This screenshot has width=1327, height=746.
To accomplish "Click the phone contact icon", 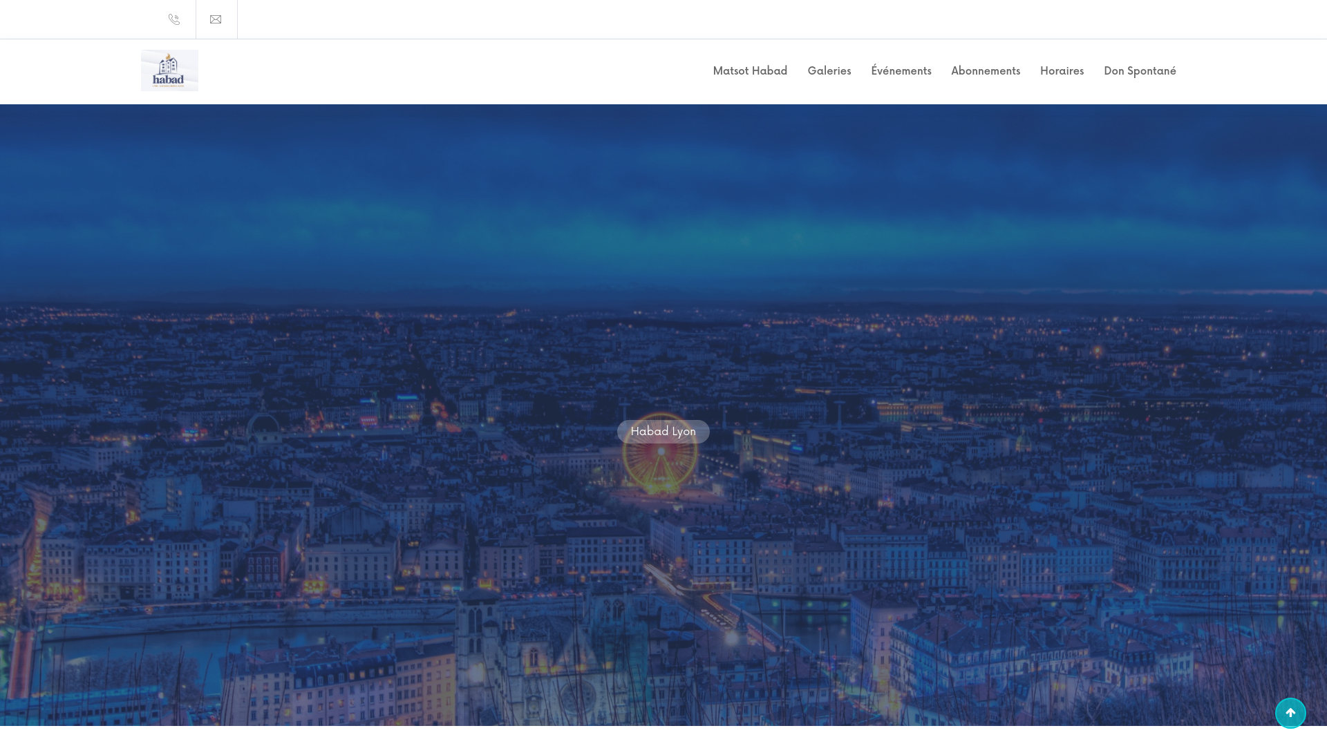I will (174, 19).
